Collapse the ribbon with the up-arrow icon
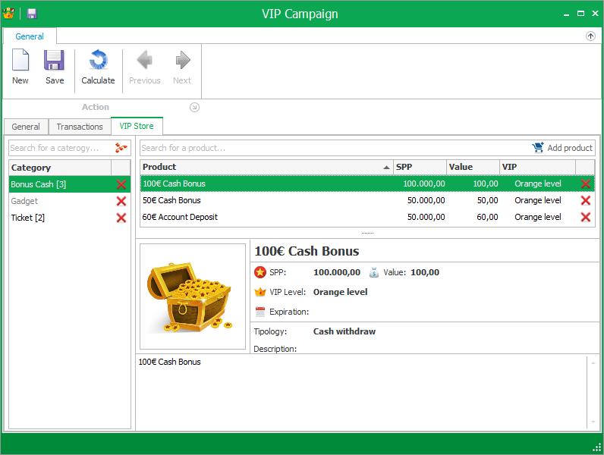This screenshot has height=455, width=604. click(x=590, y=36)
